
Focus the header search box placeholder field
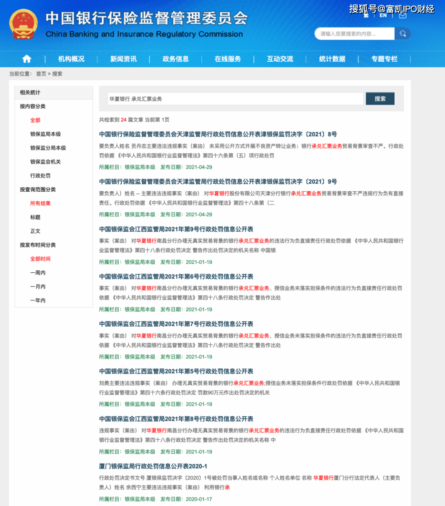coord(354,34)
